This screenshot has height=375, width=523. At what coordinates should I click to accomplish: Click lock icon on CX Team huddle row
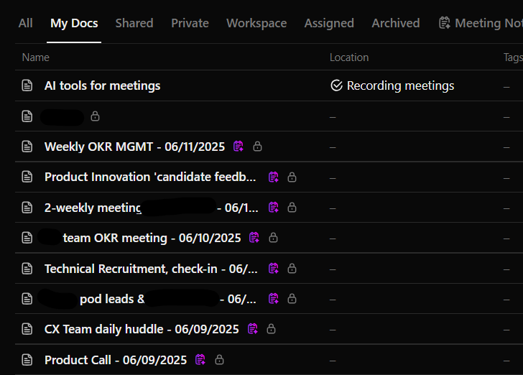[x=271, y=329]
